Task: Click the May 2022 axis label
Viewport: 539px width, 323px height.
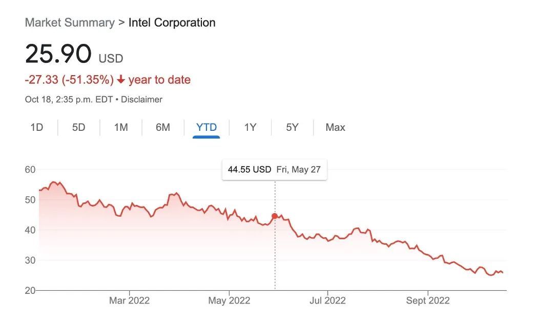Action: tap(230, 301)
